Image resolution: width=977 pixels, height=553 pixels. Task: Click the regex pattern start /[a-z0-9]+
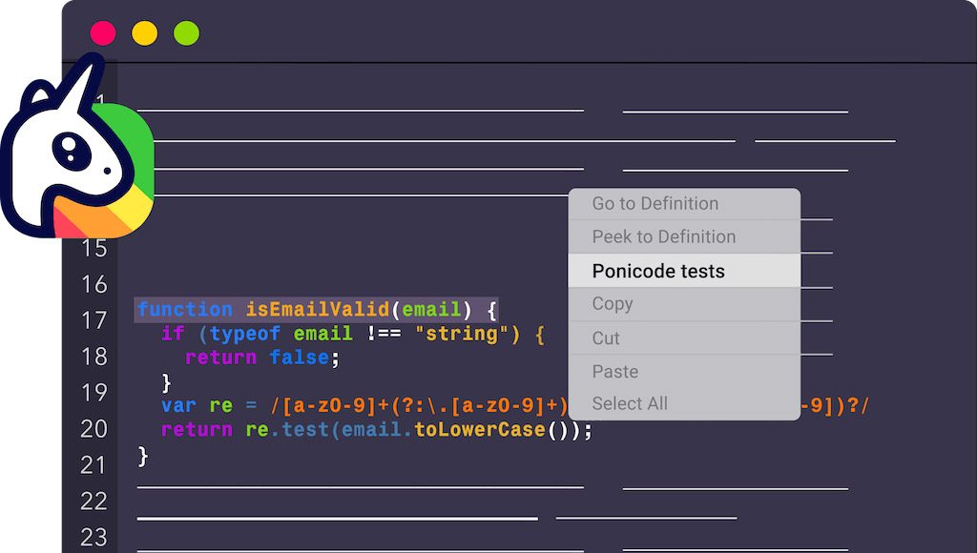pyautogui.click(x=329, y=405)
